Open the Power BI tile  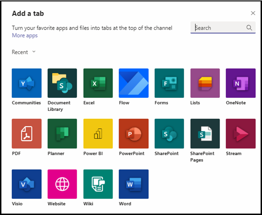98,134
